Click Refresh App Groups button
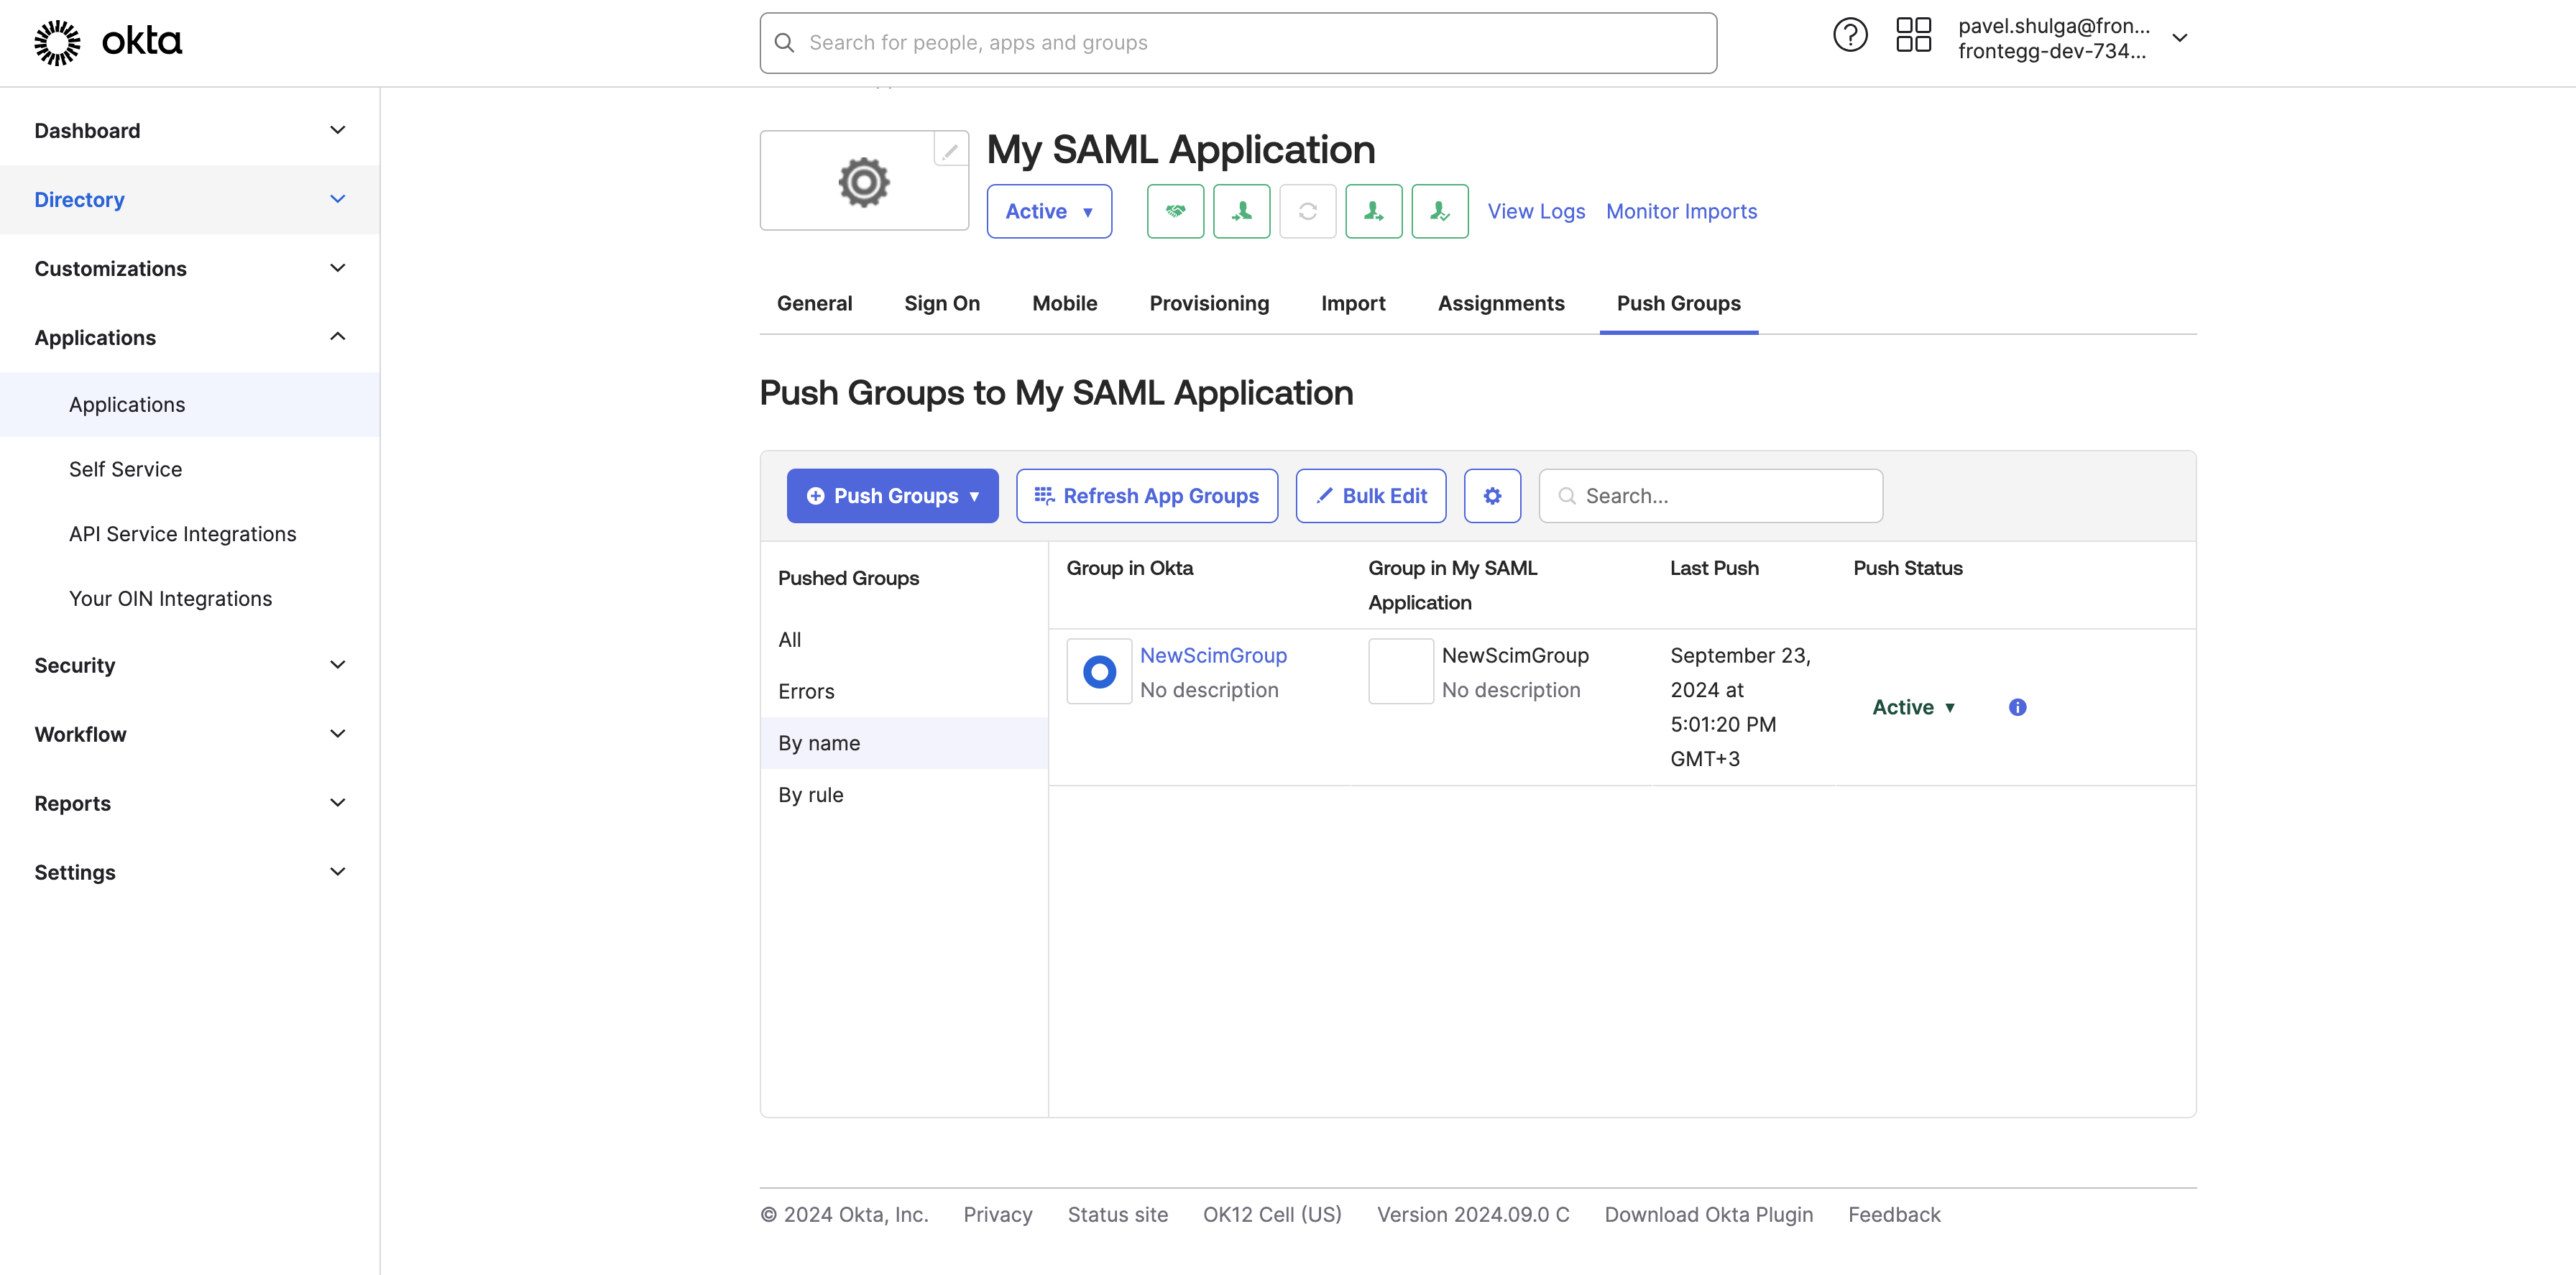Image resolution: width=2576 pixels, height=1275 pixels. click(1146, 496)
